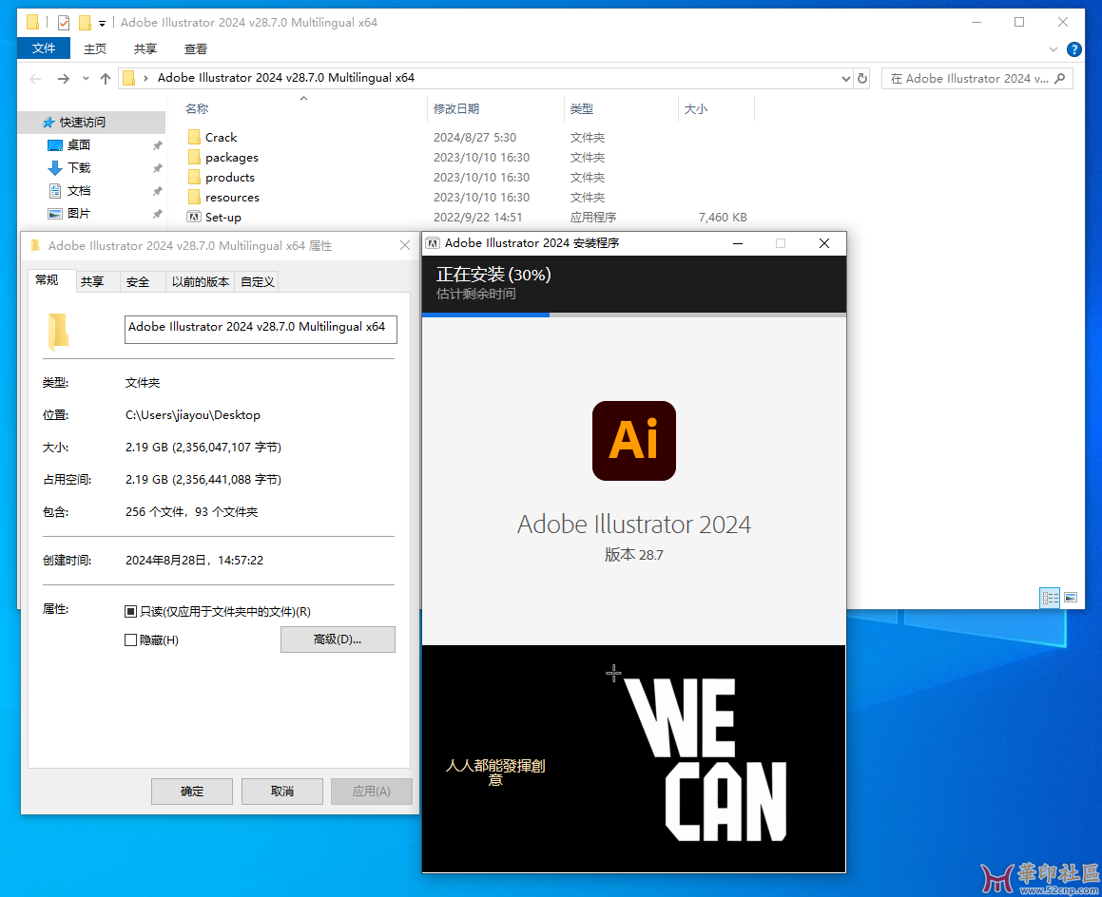The height and width of the screenshot is (897, 1102).
Task: Click the search magnifier icon
Action: pyautogui.click(x=1060, y=79)
